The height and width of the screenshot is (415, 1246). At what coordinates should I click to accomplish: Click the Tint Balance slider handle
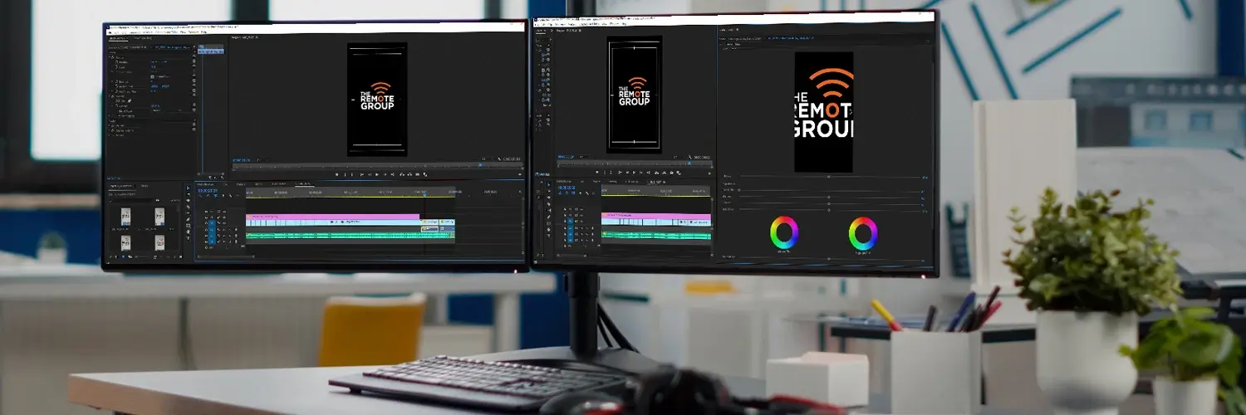click(x=829, y=259)
